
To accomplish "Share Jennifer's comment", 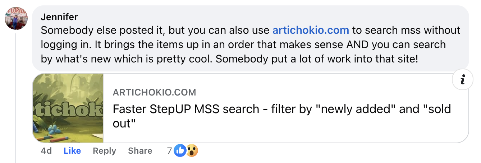I will click(x=140, y=151).
